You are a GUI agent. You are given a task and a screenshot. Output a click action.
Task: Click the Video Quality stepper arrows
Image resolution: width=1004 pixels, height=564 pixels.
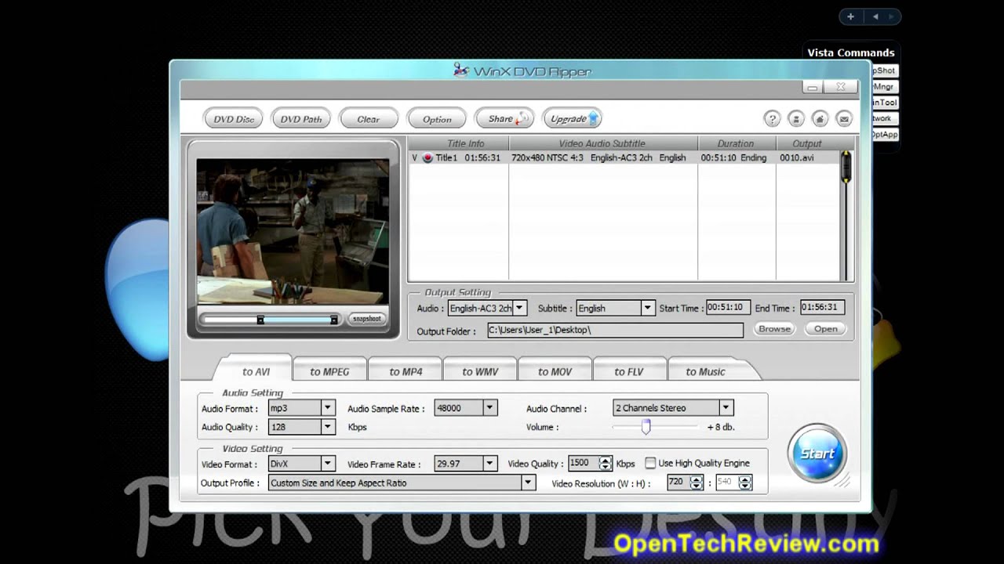[x=605, y=464]
